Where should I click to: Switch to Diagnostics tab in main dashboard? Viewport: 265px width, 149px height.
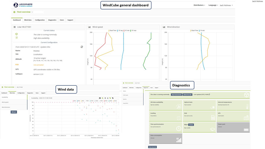(x=52, y=20)
